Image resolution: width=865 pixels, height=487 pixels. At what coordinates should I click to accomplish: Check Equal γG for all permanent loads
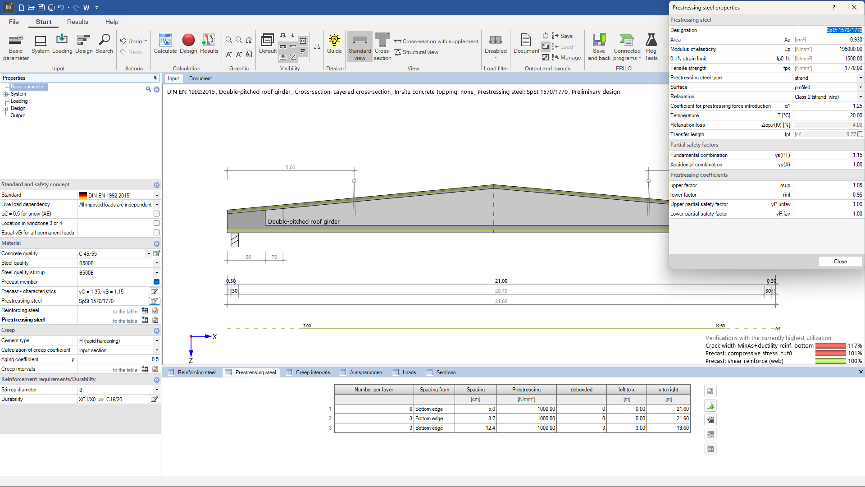156,232
